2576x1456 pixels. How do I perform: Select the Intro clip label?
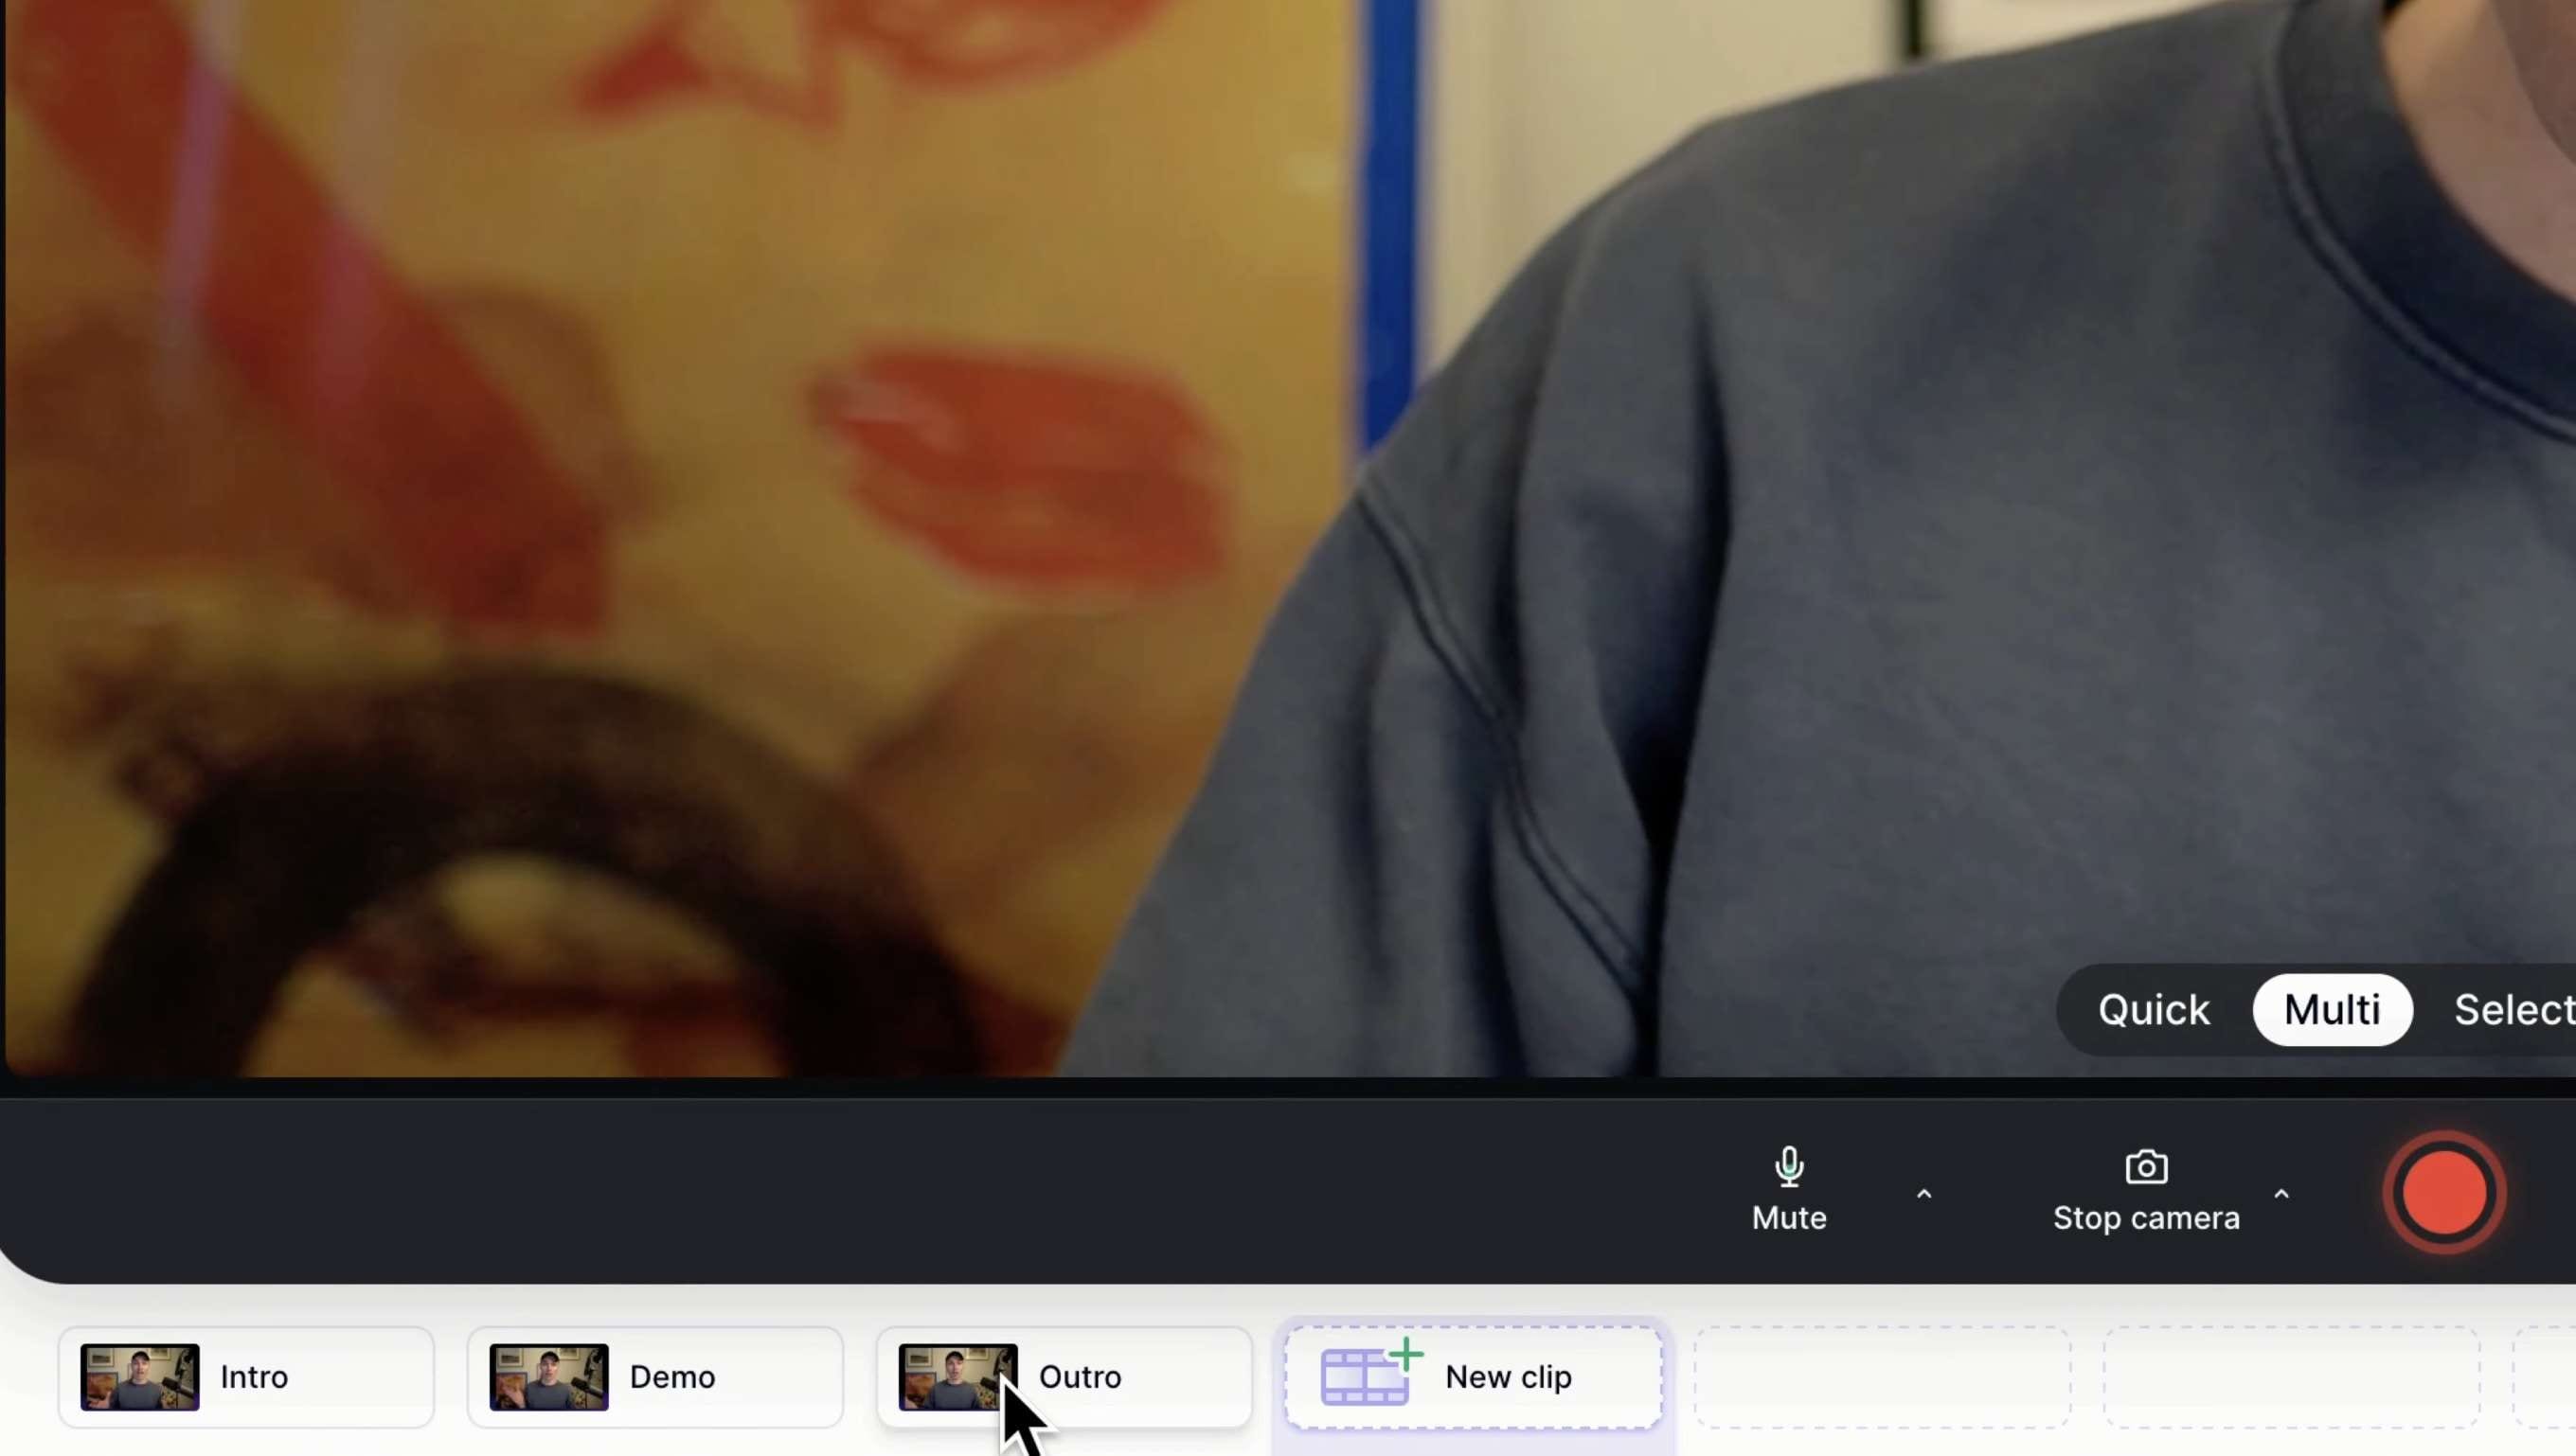(x=254, y=1377)
